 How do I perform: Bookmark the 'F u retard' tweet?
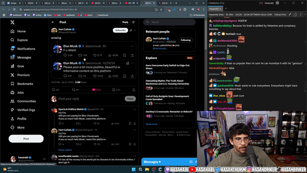pos(125,55)
